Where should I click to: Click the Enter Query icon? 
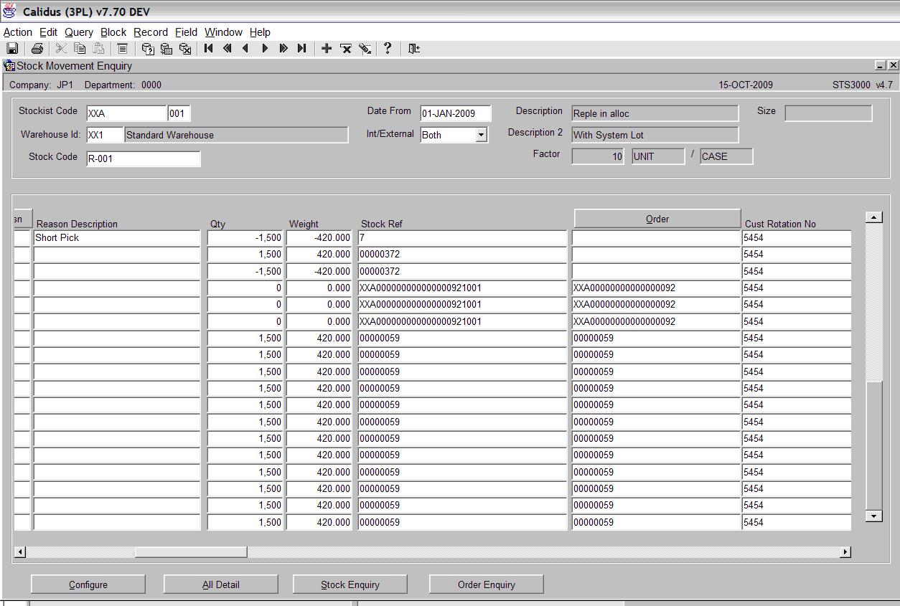[147, 49]
